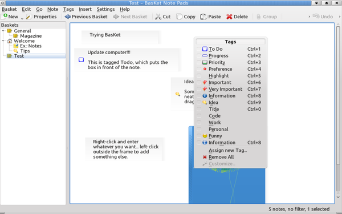This screenshot has height=214, width=342.
Task: Toggle the Progress tag checkbox
Action: coord(199,56)
